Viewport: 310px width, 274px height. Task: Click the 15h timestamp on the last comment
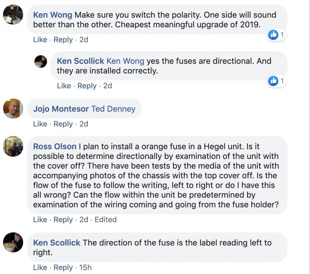click(85, 267)
